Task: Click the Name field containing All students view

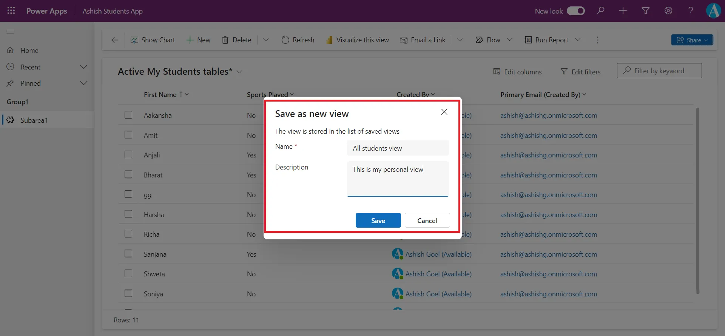Action: [398, 148]
